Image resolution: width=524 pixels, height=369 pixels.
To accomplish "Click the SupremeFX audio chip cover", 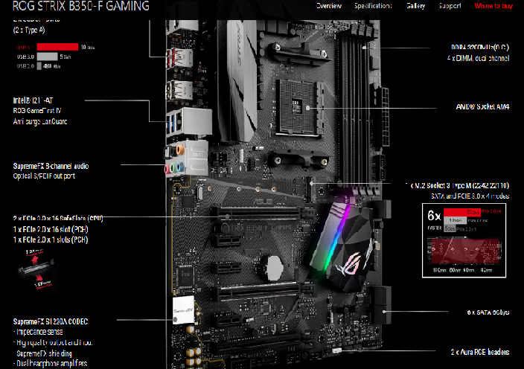I will click(x=183, y=310).
